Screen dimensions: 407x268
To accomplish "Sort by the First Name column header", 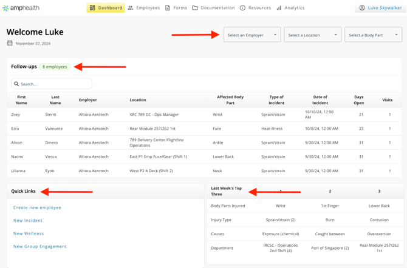I will [x=21, y=100].
